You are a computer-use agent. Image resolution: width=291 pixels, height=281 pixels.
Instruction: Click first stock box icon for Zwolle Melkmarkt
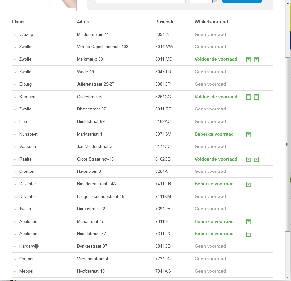click(x=249, y=59)
